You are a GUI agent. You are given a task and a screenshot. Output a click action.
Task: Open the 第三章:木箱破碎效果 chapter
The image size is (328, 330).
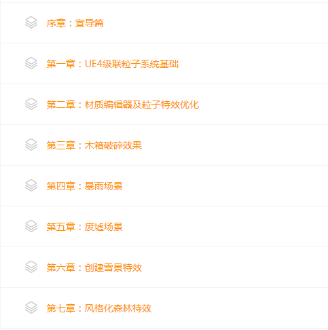click(94, 145)
